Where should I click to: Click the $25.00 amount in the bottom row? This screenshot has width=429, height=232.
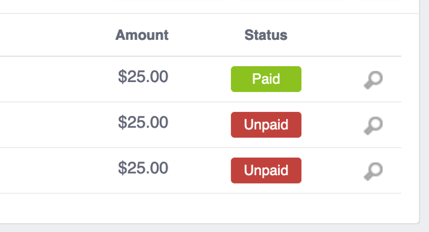point(143,168)
